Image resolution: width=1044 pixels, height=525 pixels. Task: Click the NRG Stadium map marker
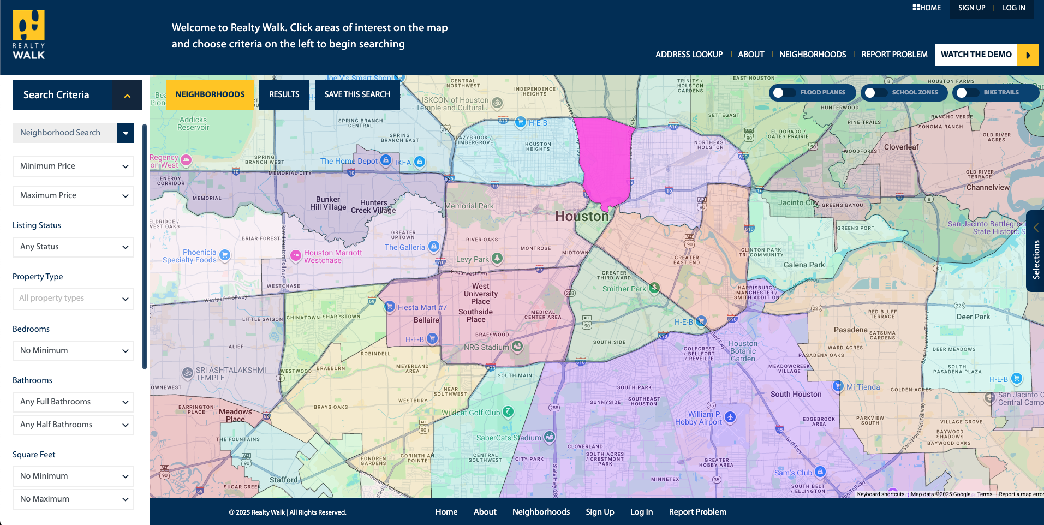click(517, 346)
